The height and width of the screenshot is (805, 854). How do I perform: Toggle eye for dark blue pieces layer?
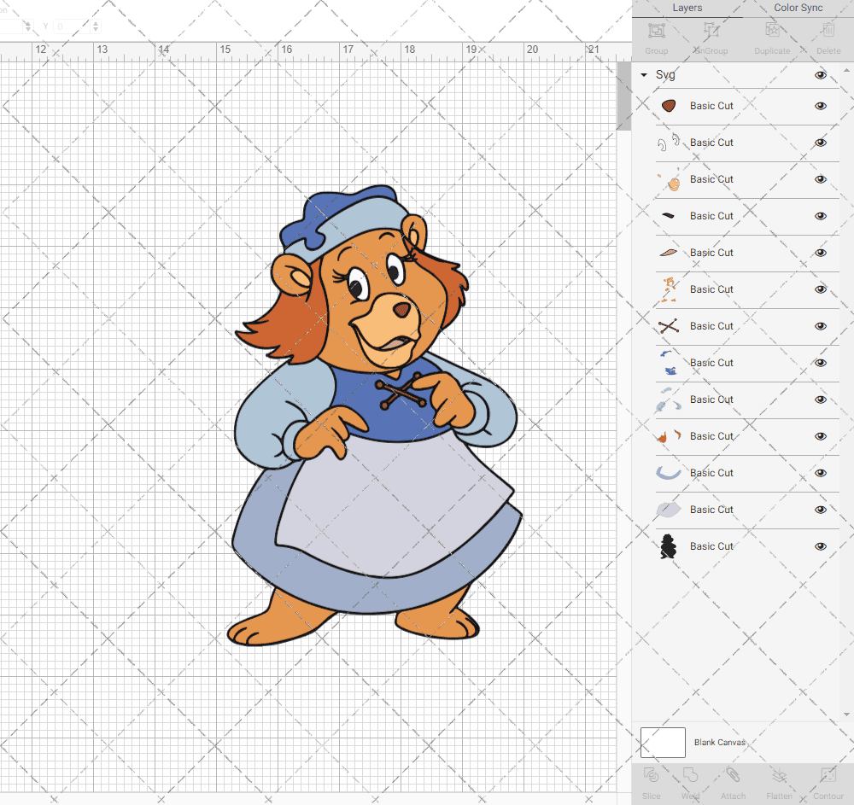click(x=820, y=363)
